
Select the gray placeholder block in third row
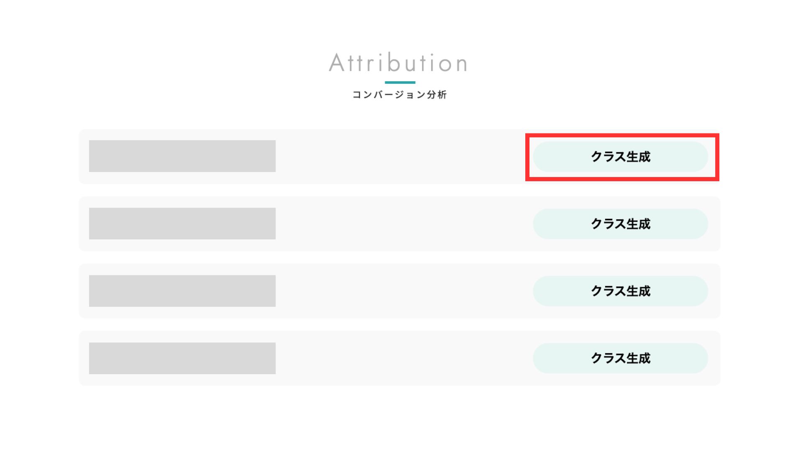pyautogui.click(x=182, y=291)
